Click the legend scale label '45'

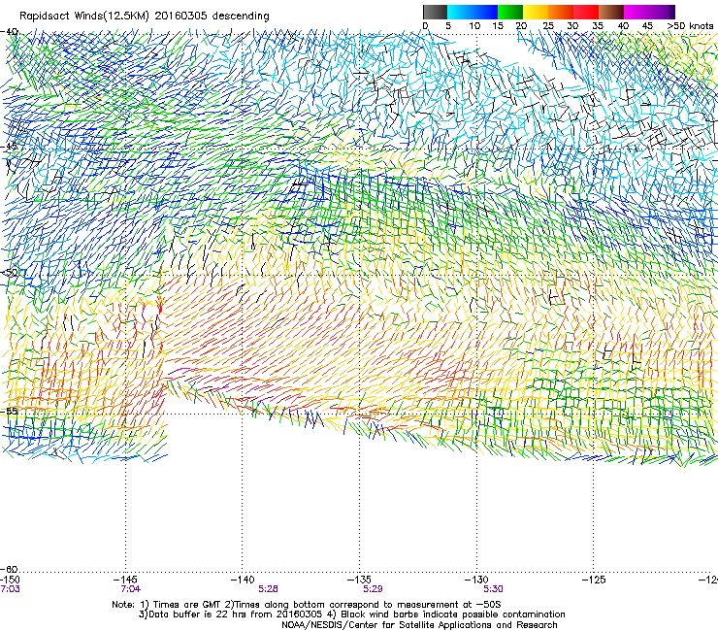[647, 26]
